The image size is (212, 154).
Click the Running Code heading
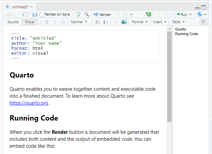coord(34,118)
